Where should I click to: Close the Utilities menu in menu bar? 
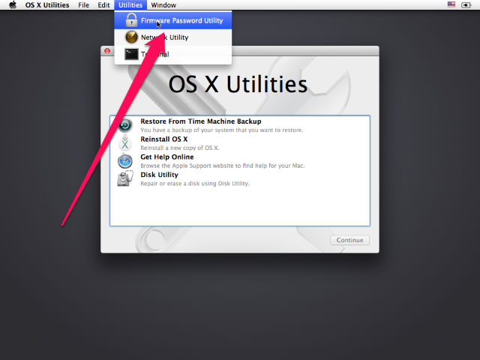pos(130,5)
